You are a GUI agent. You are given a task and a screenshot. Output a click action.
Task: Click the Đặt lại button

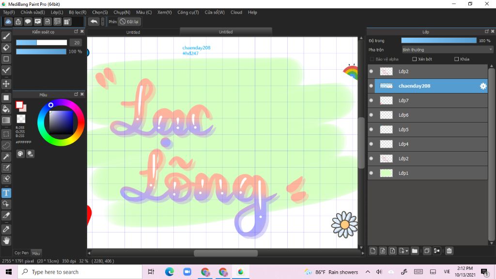(x=129, y=21)
